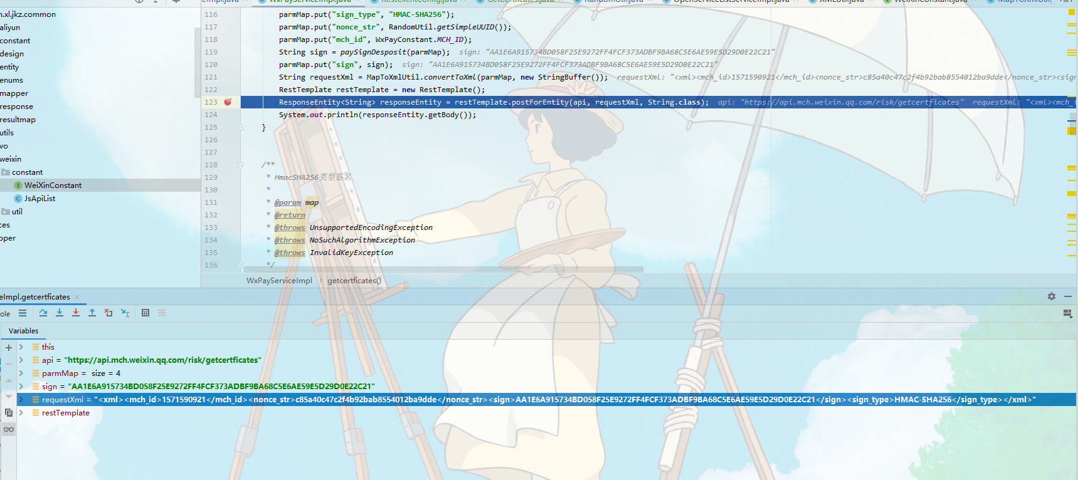Image resolution: width=1078 pixels, height=480 pixels.
Task: Click getcertficates() in the breadcrumb bar
Action: click(x=354, y=281)
